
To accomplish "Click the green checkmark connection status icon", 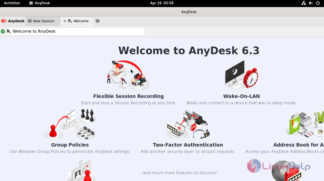I will click(x=3, y=31).
